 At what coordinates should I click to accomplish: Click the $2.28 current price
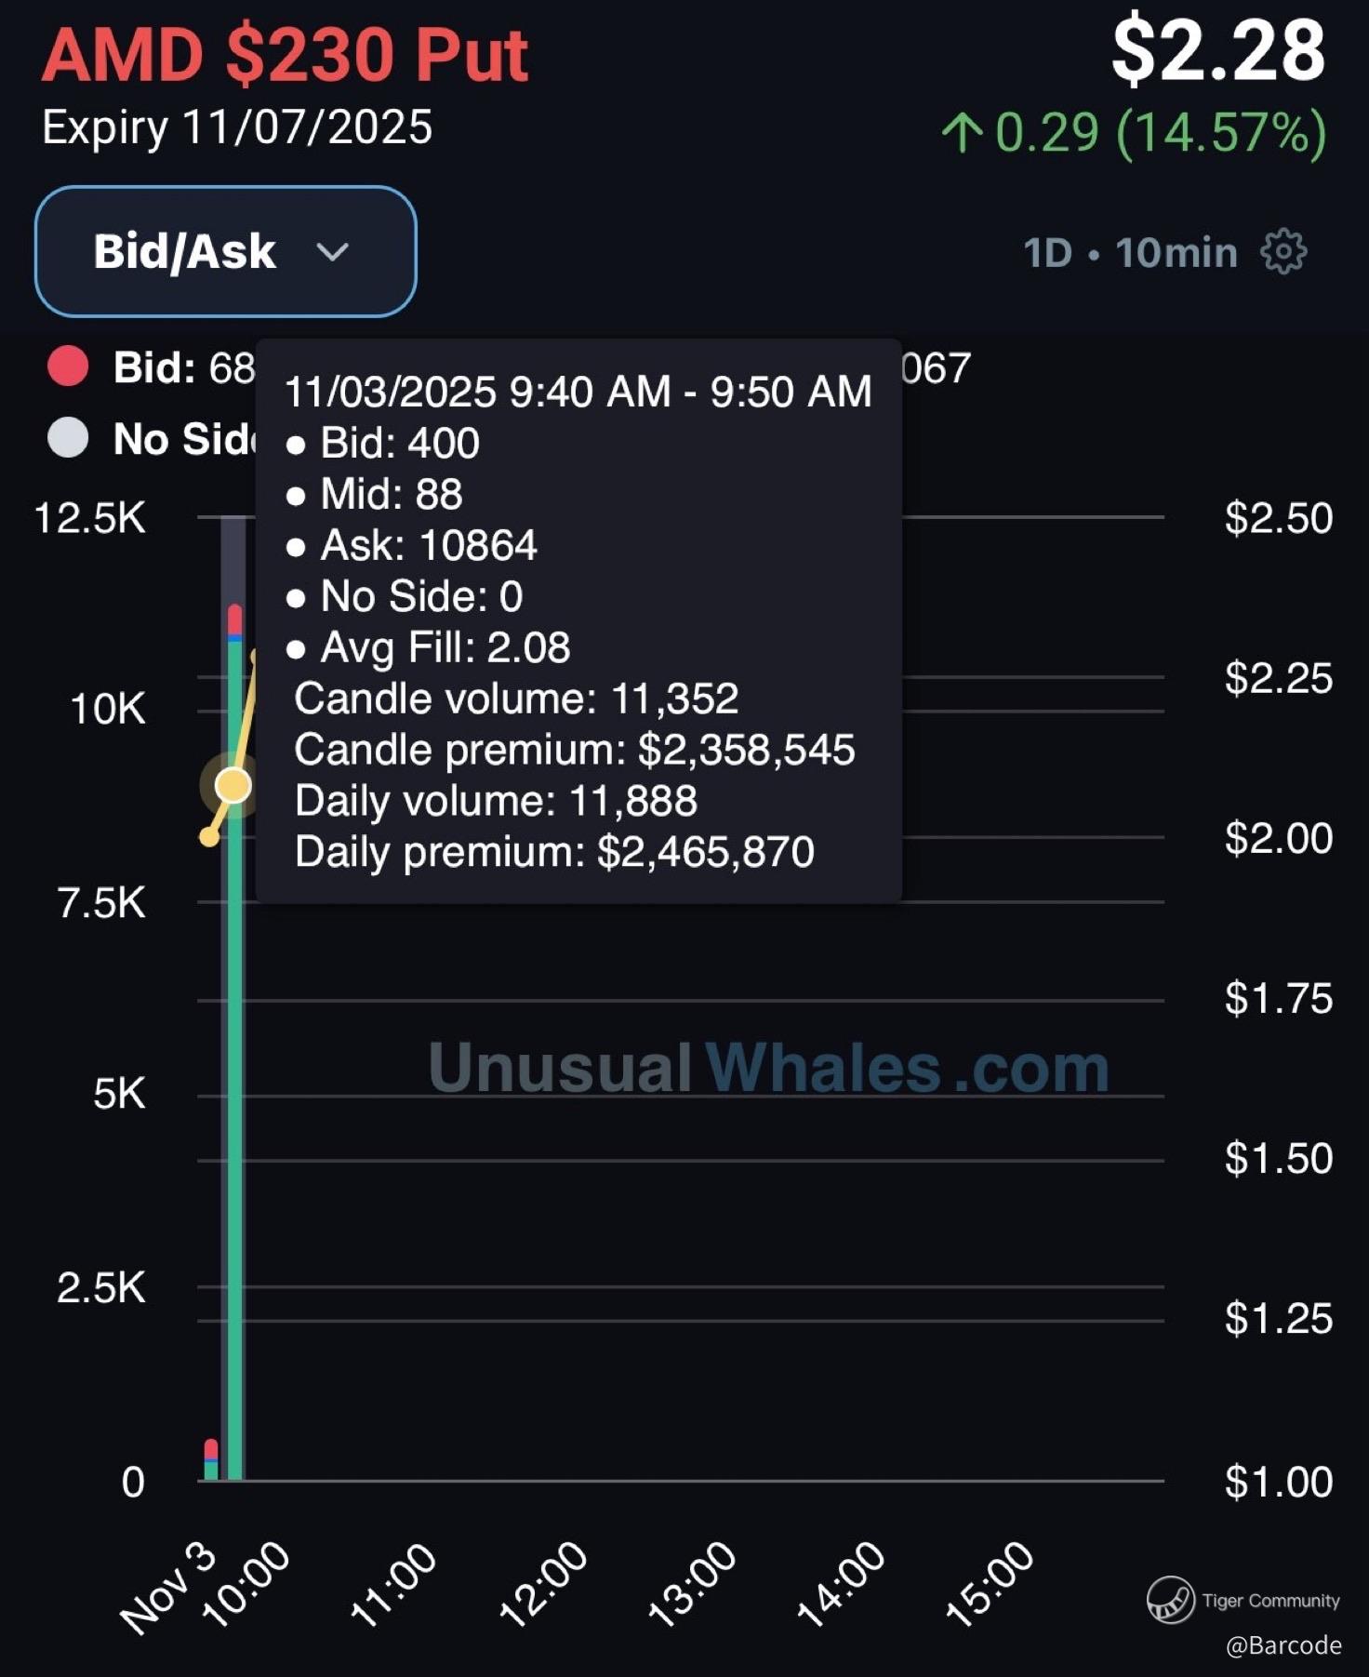coord(1217,51)
